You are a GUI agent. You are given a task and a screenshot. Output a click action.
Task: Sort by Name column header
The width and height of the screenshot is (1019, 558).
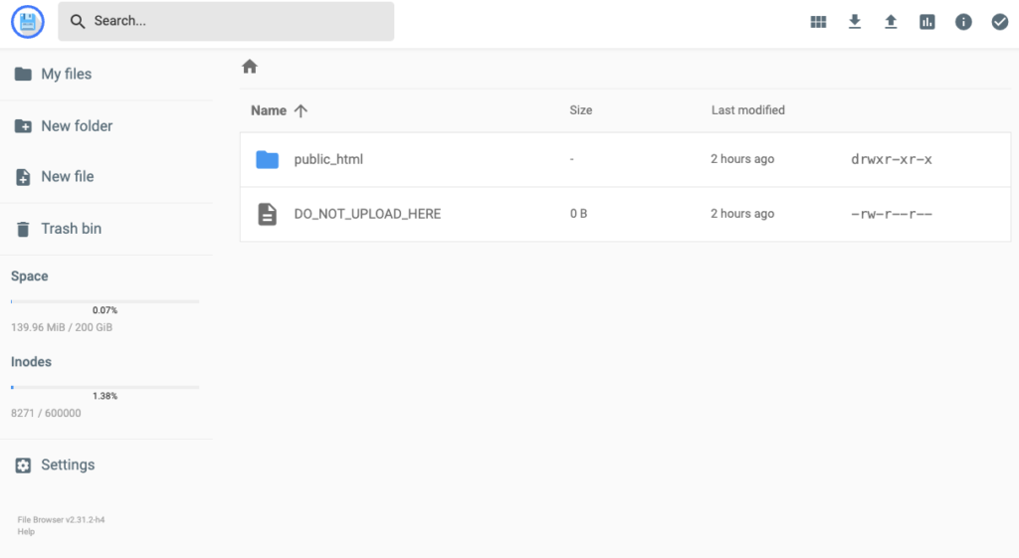pyautogui.click(x=269, y=110)
